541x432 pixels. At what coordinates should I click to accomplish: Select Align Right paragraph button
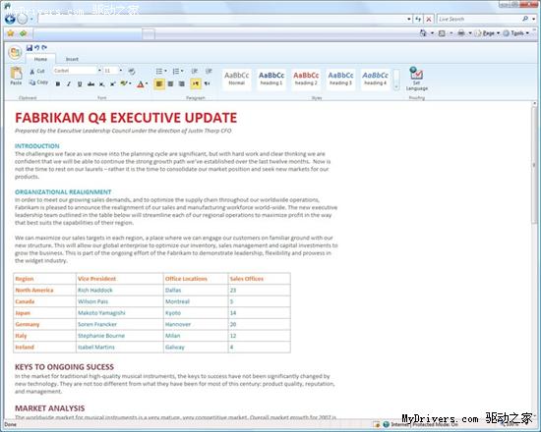pyautogui.click(x=182, y=83)
